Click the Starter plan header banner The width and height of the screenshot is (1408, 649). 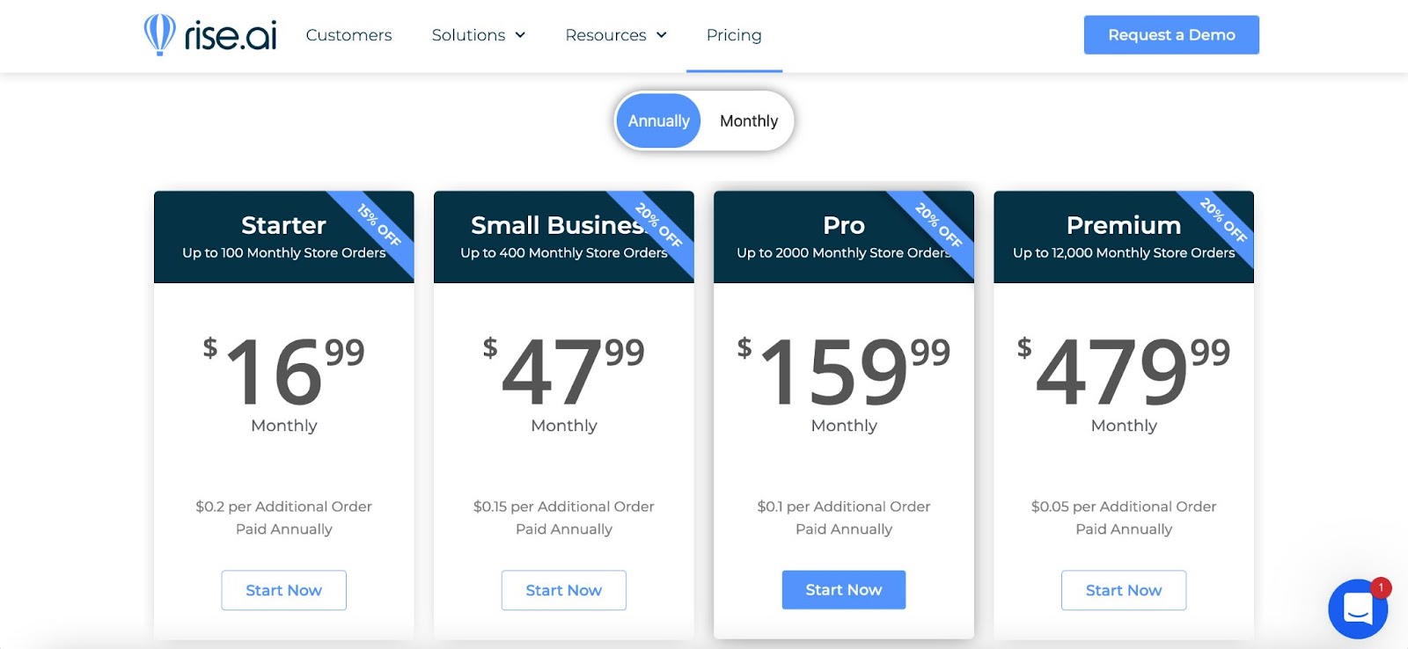coord(283,237)
